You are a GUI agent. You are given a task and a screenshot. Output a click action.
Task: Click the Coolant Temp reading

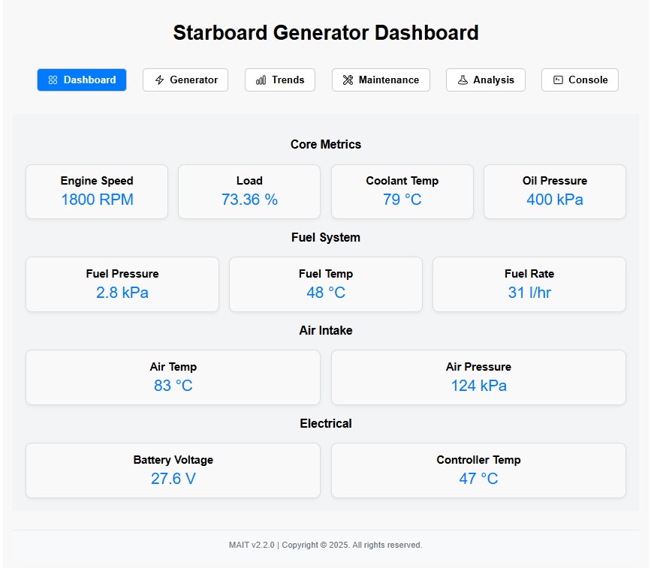402,191
